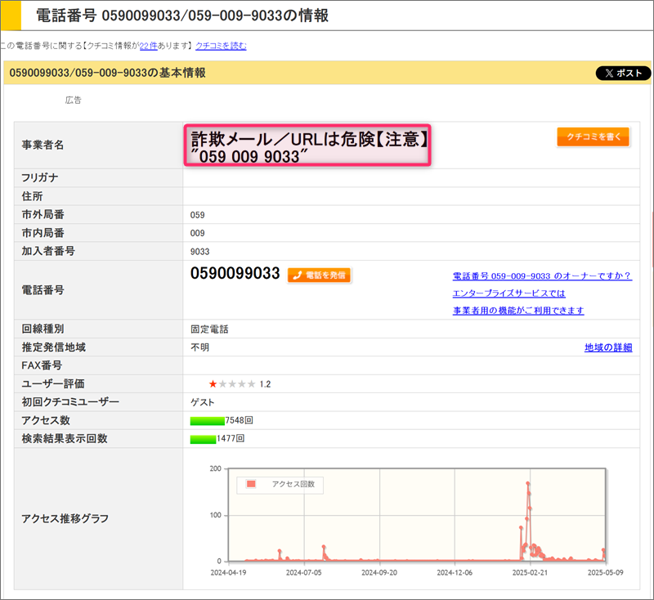Click the 広告 label
Viewport: 654px width, 600px height.
(74, 100)
